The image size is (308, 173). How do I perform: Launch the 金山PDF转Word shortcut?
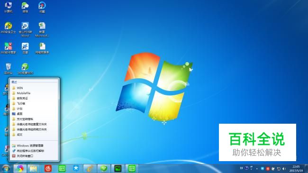(25, 30)
